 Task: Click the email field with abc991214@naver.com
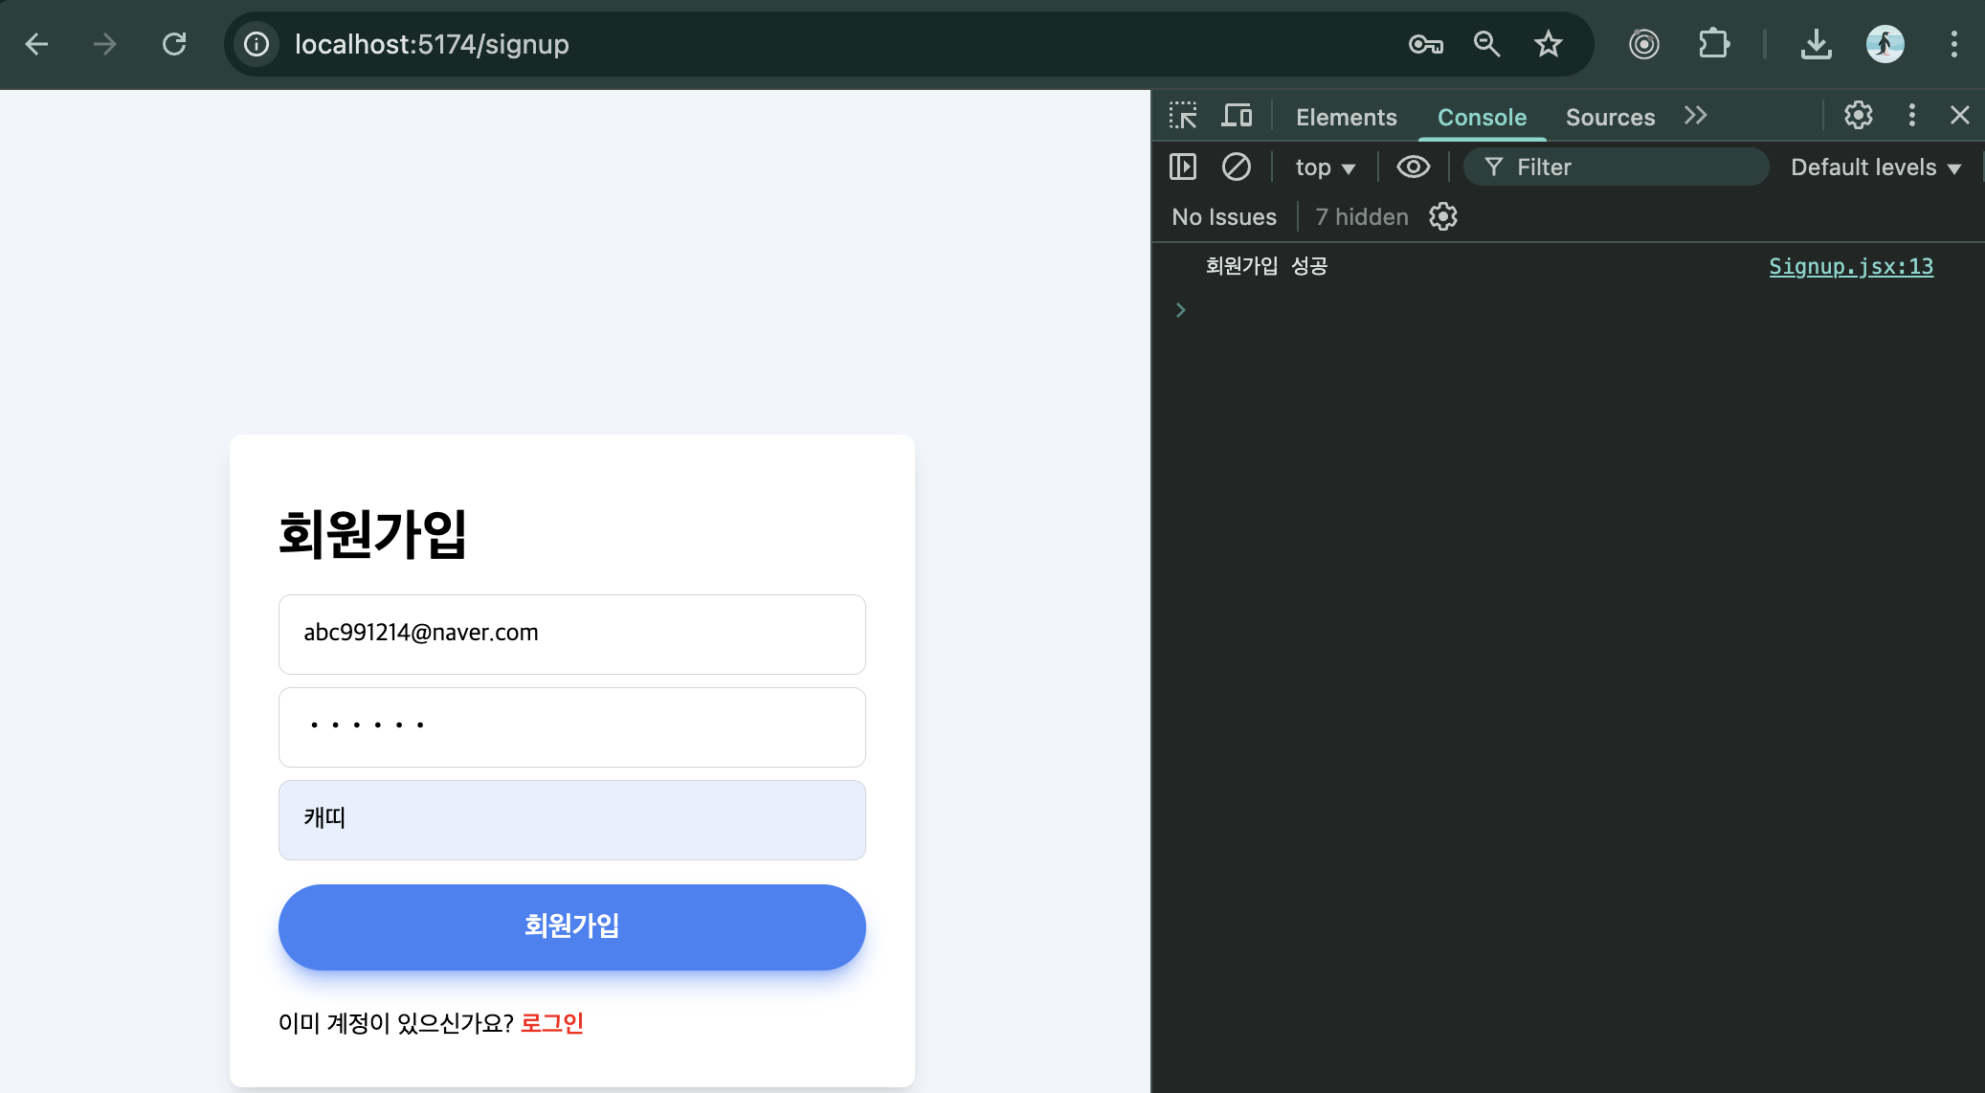(571, 634)
